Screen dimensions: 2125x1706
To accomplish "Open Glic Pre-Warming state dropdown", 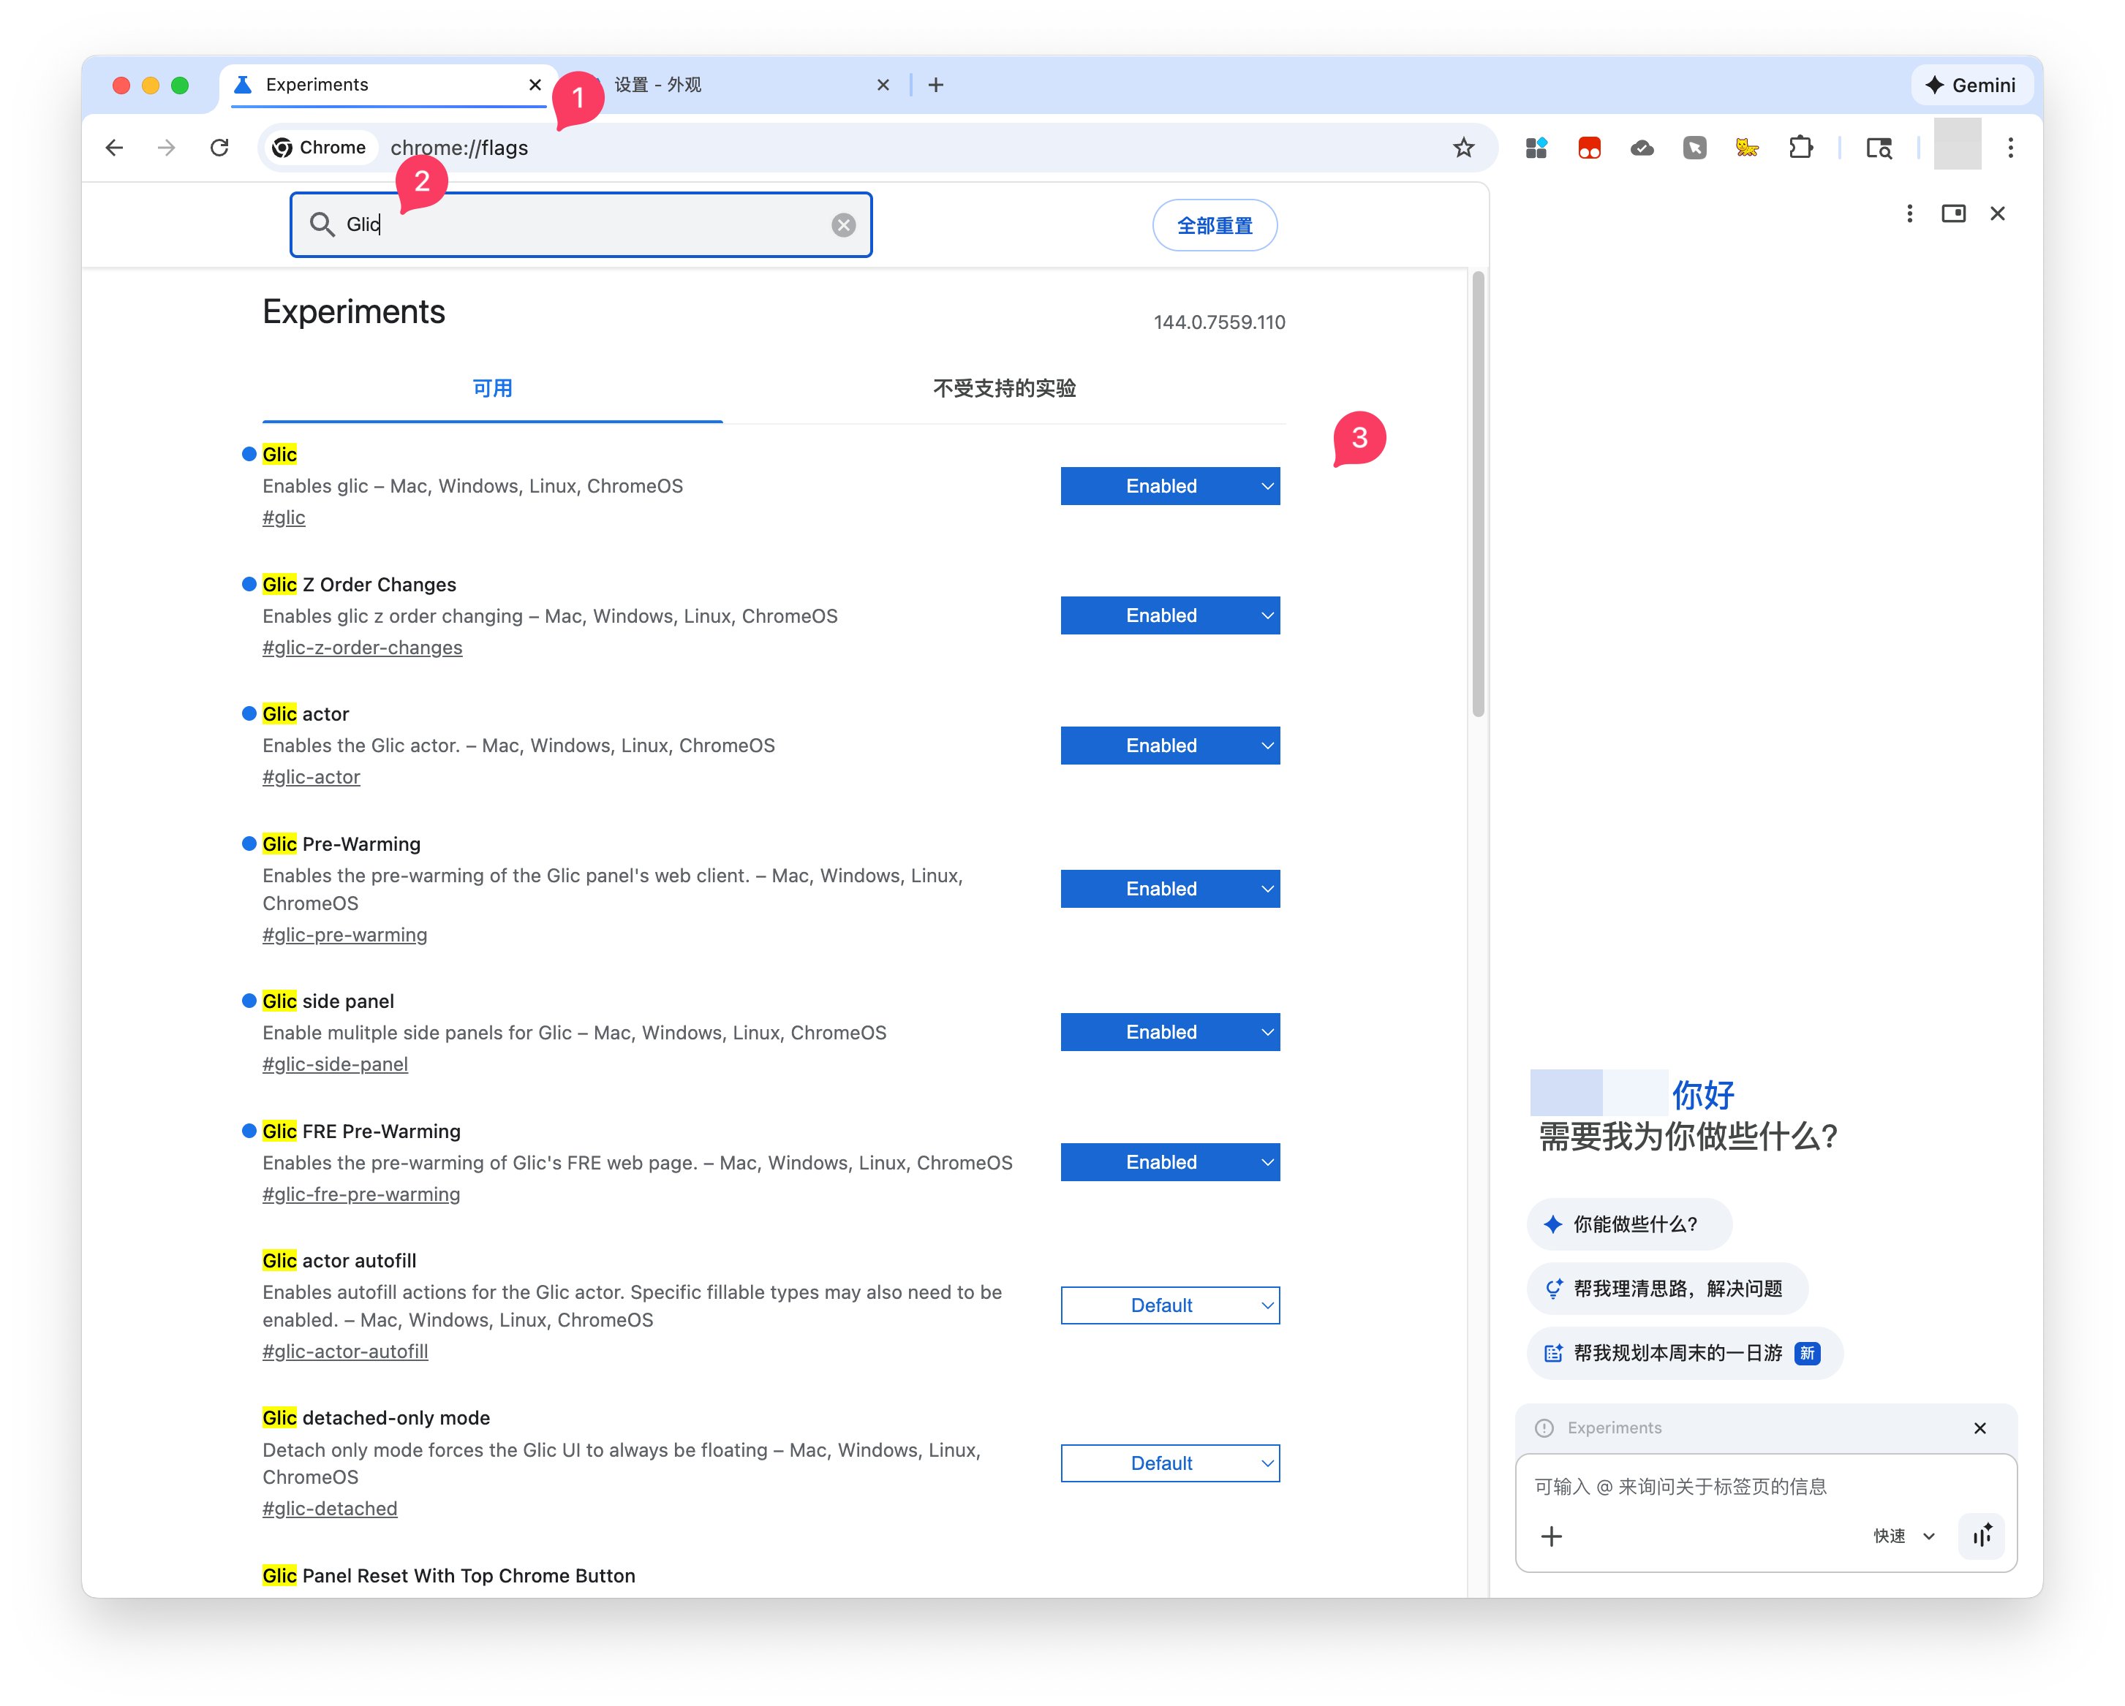I will tap(1170, 890).
